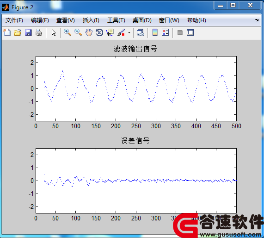Activate the Zoom Out tool
The image size is (264, 238).
click(x=78, y=32)
